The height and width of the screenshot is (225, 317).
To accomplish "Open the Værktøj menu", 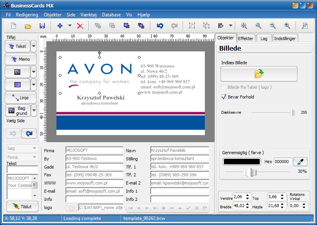I will [88, 15].
